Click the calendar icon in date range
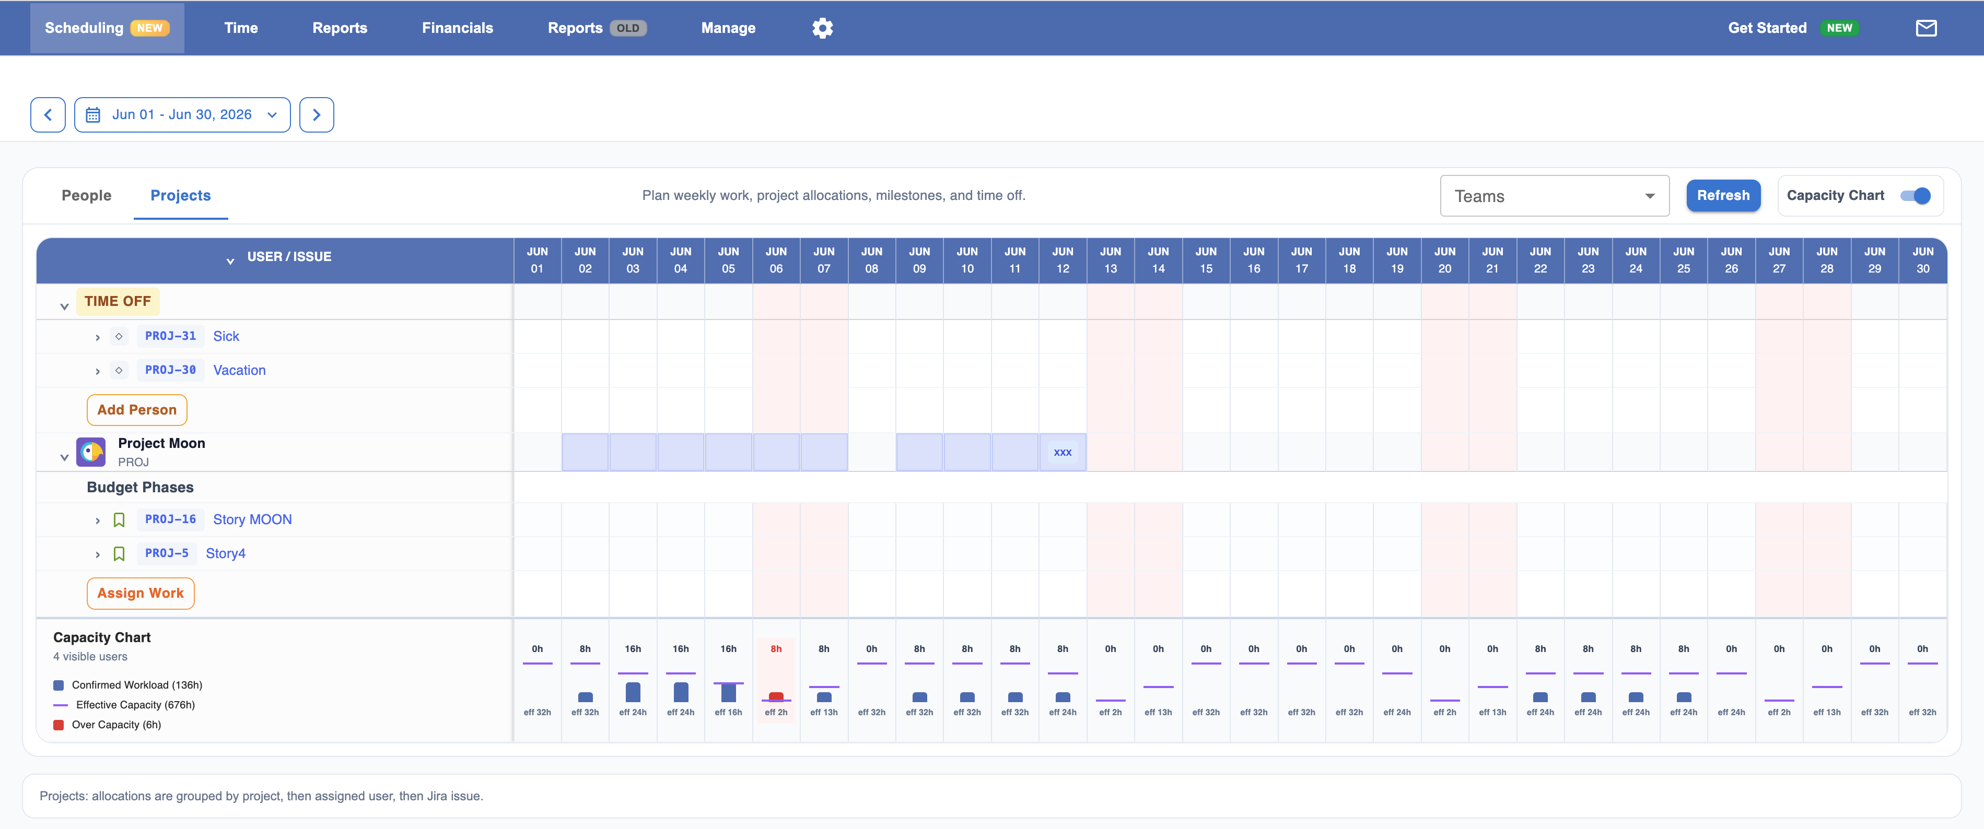Screen dimensions: 1984x829 93,115
